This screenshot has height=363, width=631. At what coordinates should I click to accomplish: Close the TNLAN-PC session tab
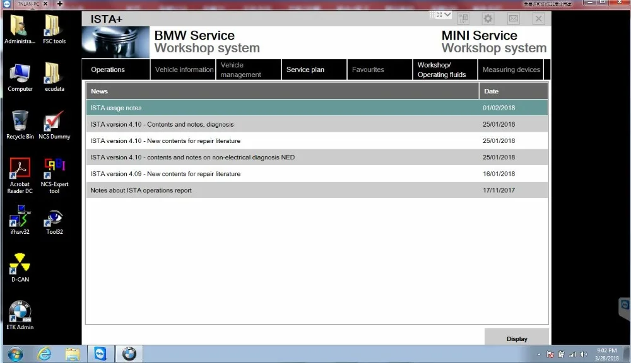pos(45,4)
